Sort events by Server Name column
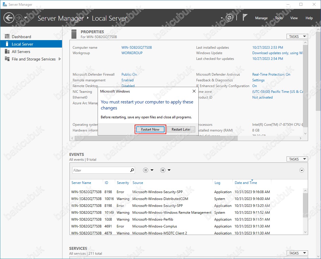 [81, 183]
